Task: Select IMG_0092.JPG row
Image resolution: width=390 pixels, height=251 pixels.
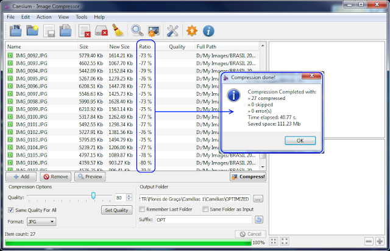Action: (133, 55)
